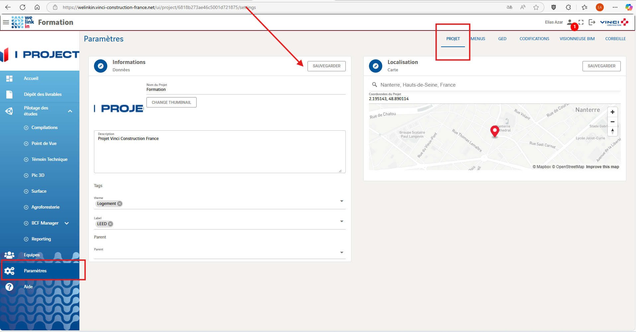This screenshot has width=636, height=332.
Task: Open the Label dropdown list
Action: [x=341, y=222]
